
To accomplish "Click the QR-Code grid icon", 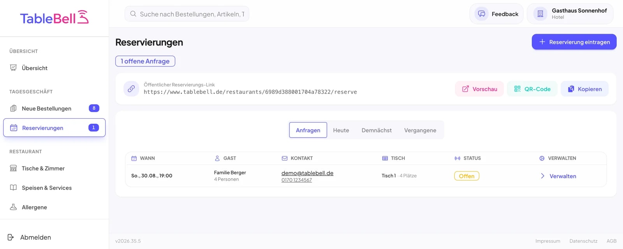I will tap(517, 89).
